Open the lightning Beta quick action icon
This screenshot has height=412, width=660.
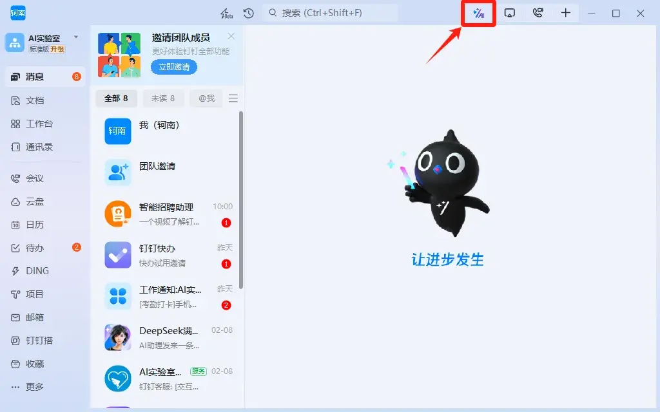[x=226, y=14]
